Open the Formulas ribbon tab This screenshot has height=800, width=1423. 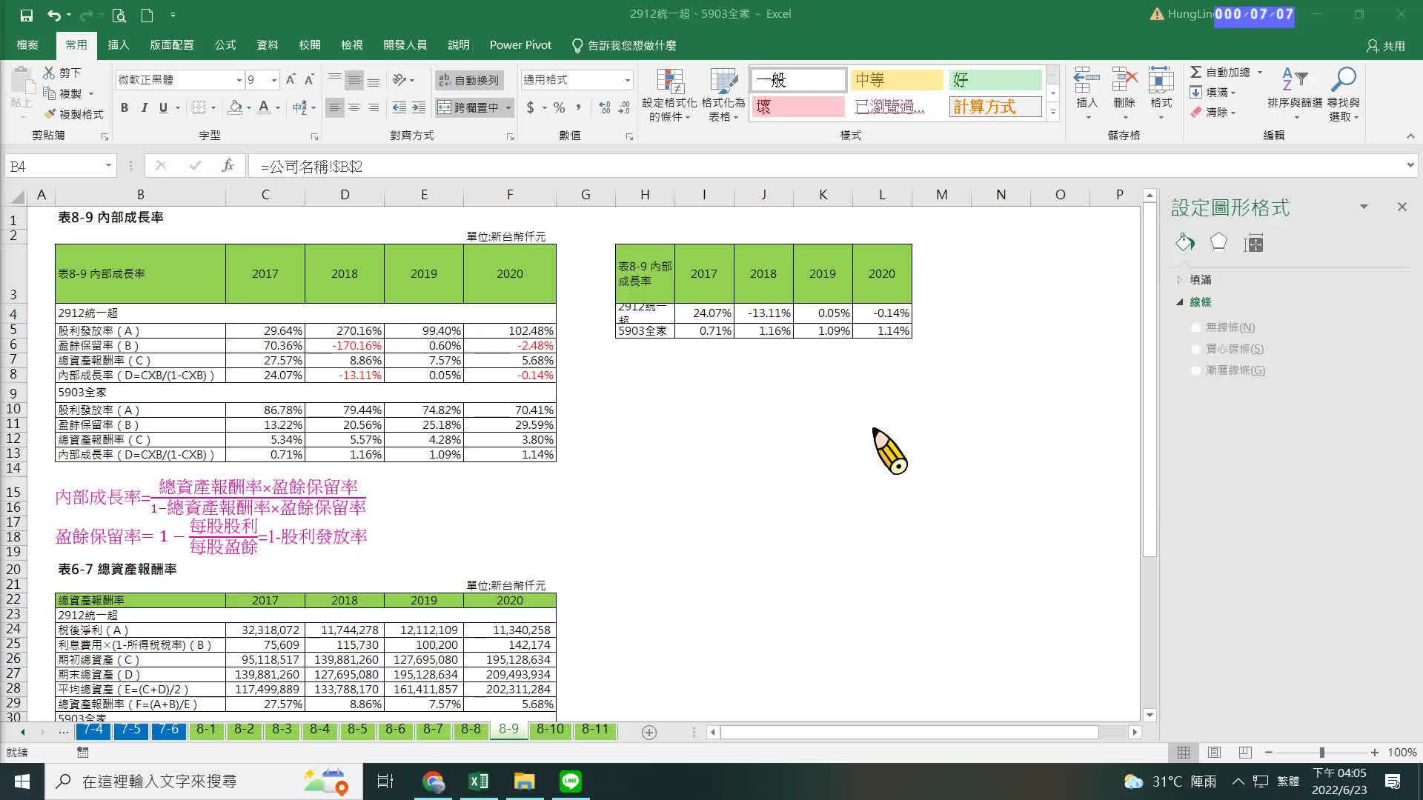point(225,45)
